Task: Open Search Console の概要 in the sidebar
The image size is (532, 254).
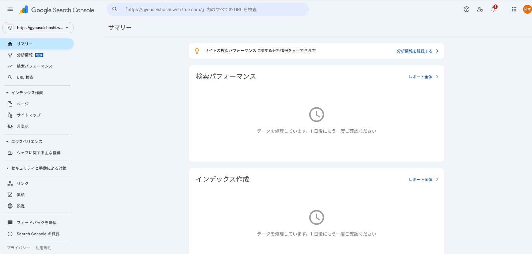Action: click(37, 234)
